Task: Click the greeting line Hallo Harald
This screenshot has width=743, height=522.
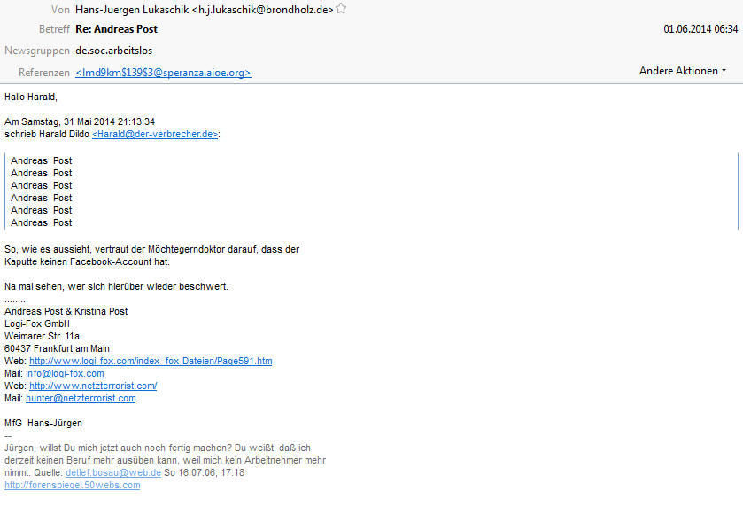Action: click(31, 97)
